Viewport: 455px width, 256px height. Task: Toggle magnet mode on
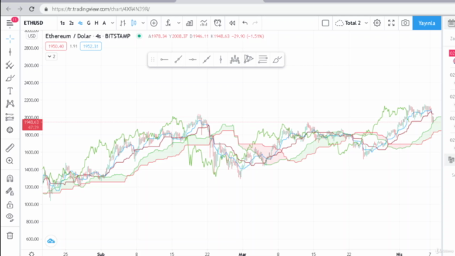(10, 178)
